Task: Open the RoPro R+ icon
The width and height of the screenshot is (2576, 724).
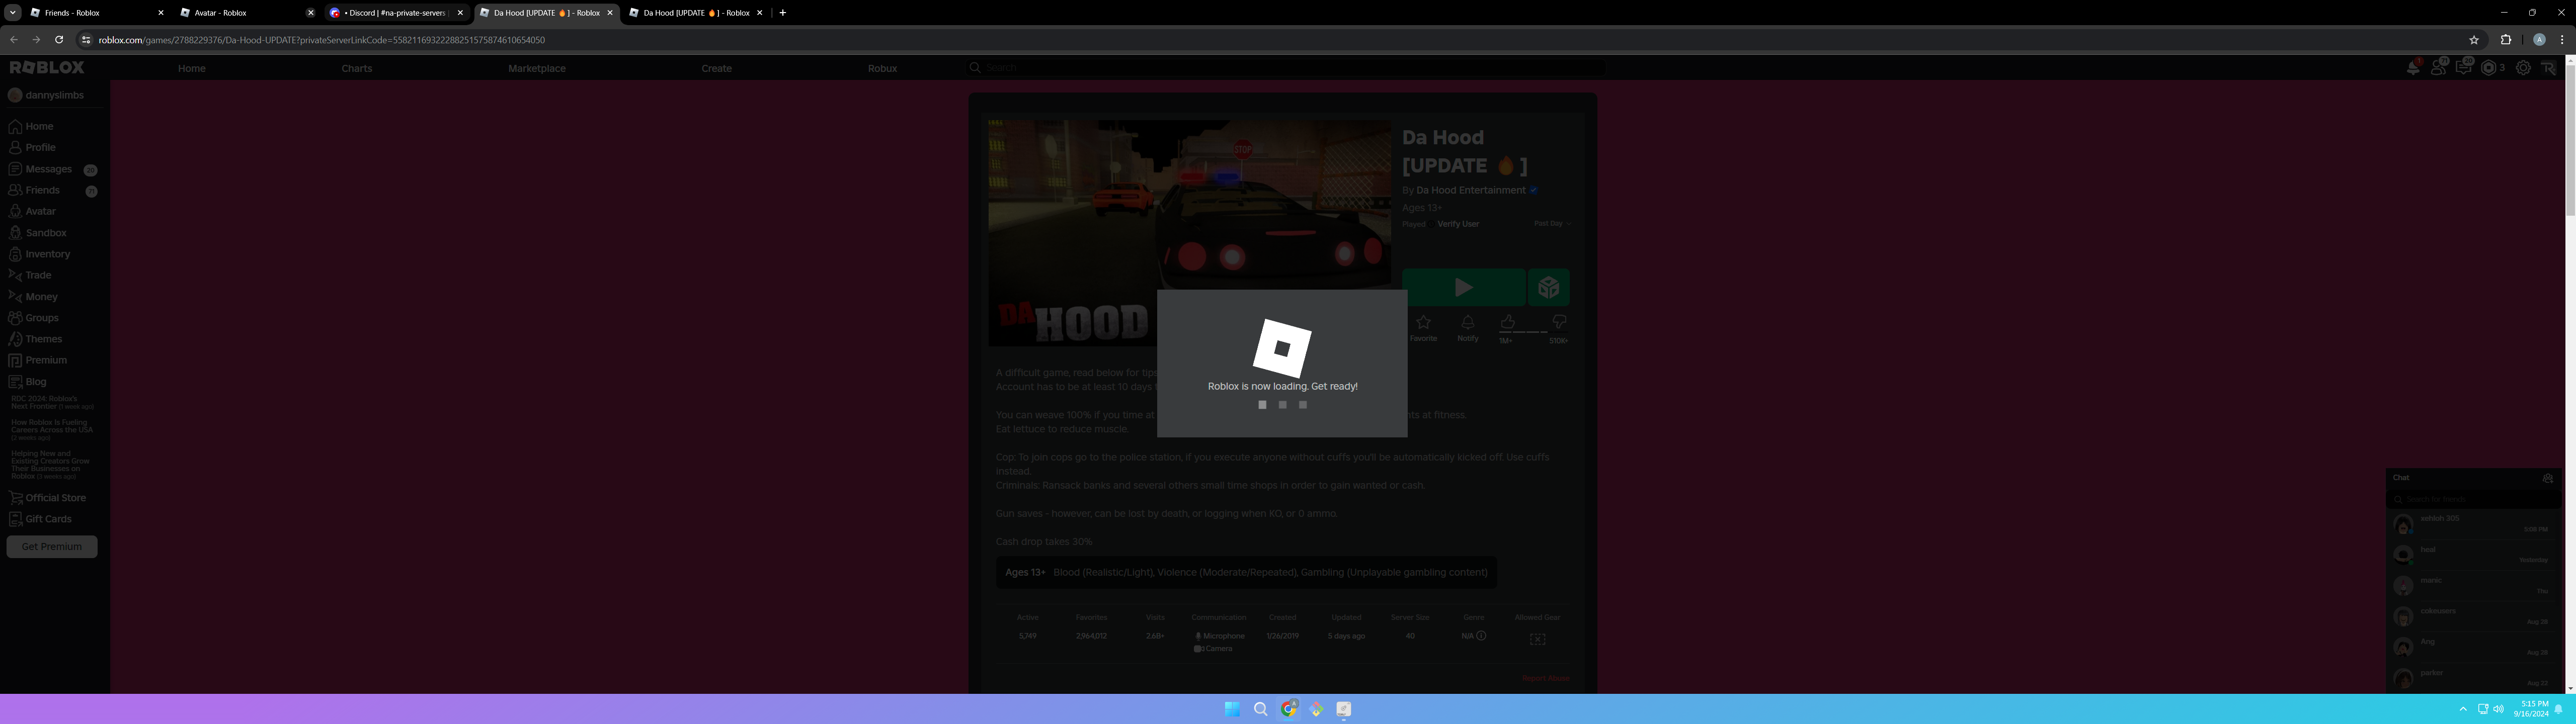Action: coord(2548,68)
